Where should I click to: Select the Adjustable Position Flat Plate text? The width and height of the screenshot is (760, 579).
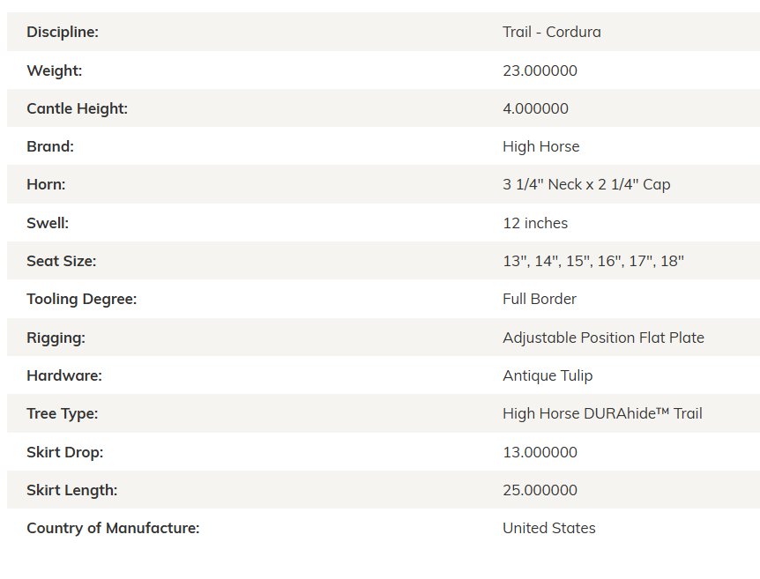pos(603,338)
